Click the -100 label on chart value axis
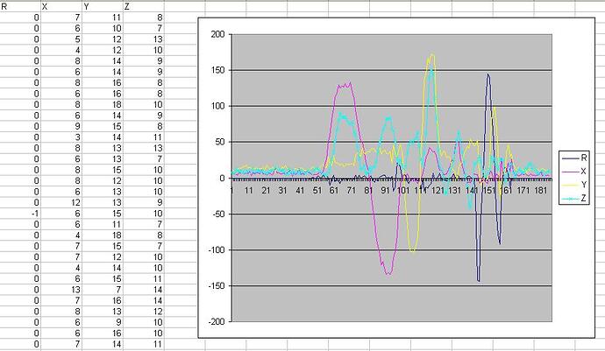This screenshot has height=351, width=605. click(217, 249)
